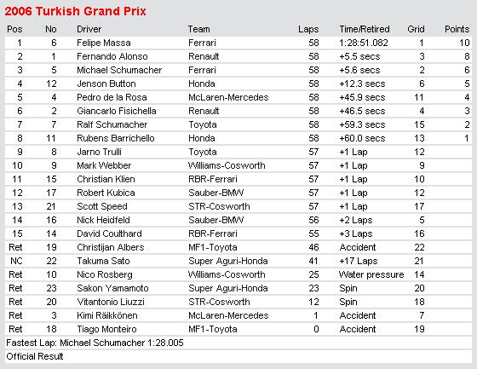Click Takuma Sato's +17 Laps entry
Screen dimensions: 477x369
[359, 261]
